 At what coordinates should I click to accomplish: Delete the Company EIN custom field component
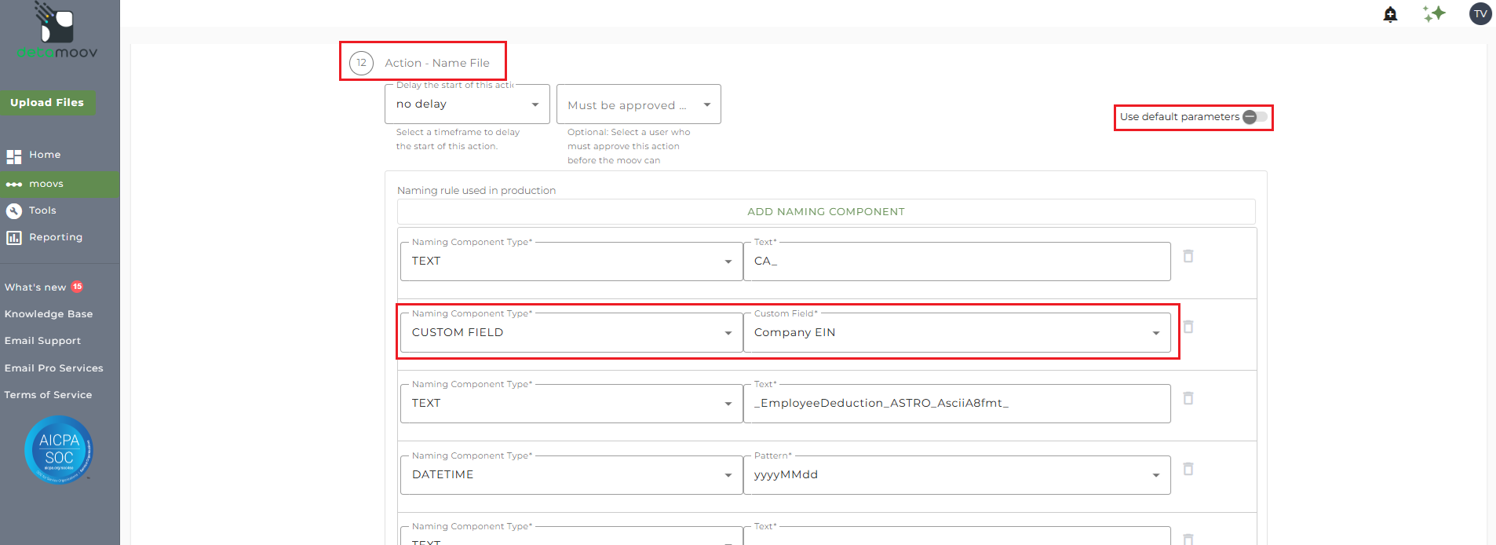[1188, 327]
